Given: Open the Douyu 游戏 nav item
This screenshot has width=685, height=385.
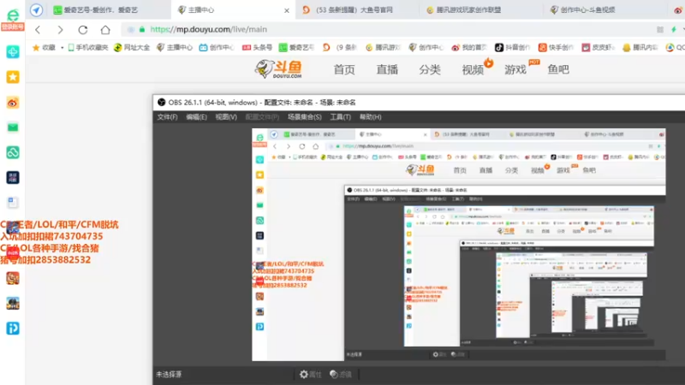Looking at the screenshot, I should (x=515, y=69).
